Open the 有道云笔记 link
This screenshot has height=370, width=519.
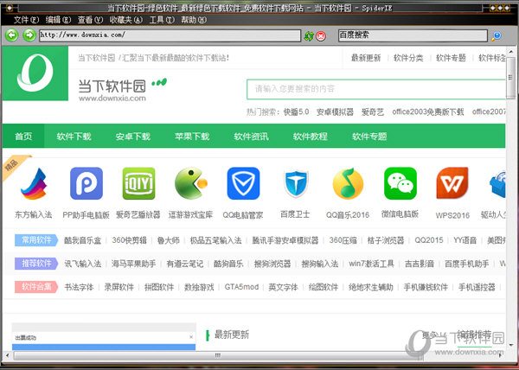pos(185,264)
